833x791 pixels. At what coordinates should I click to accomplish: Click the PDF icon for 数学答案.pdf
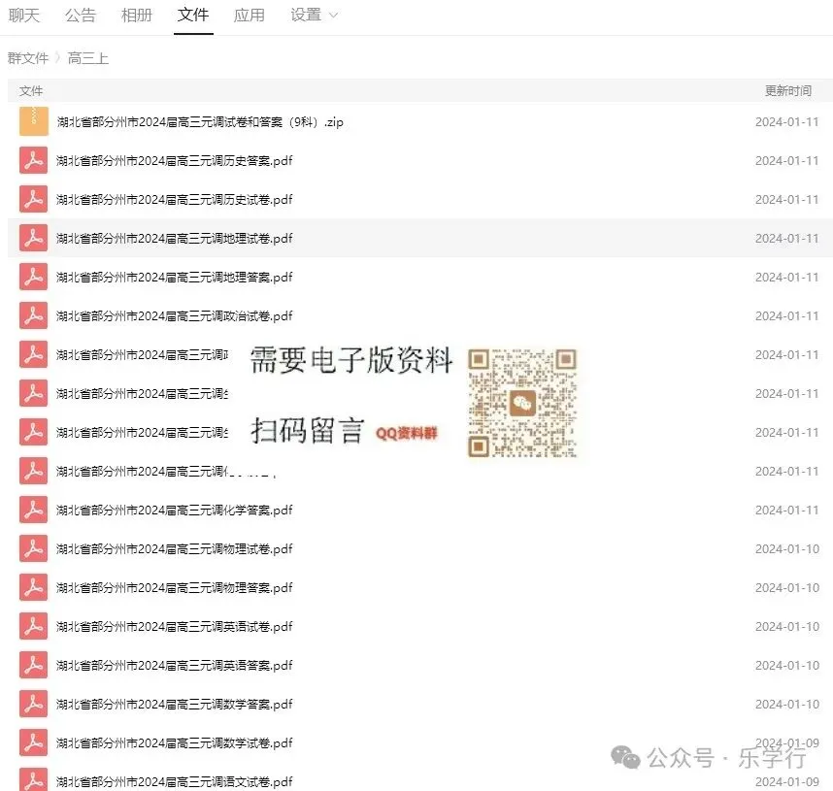click(33, 704)
